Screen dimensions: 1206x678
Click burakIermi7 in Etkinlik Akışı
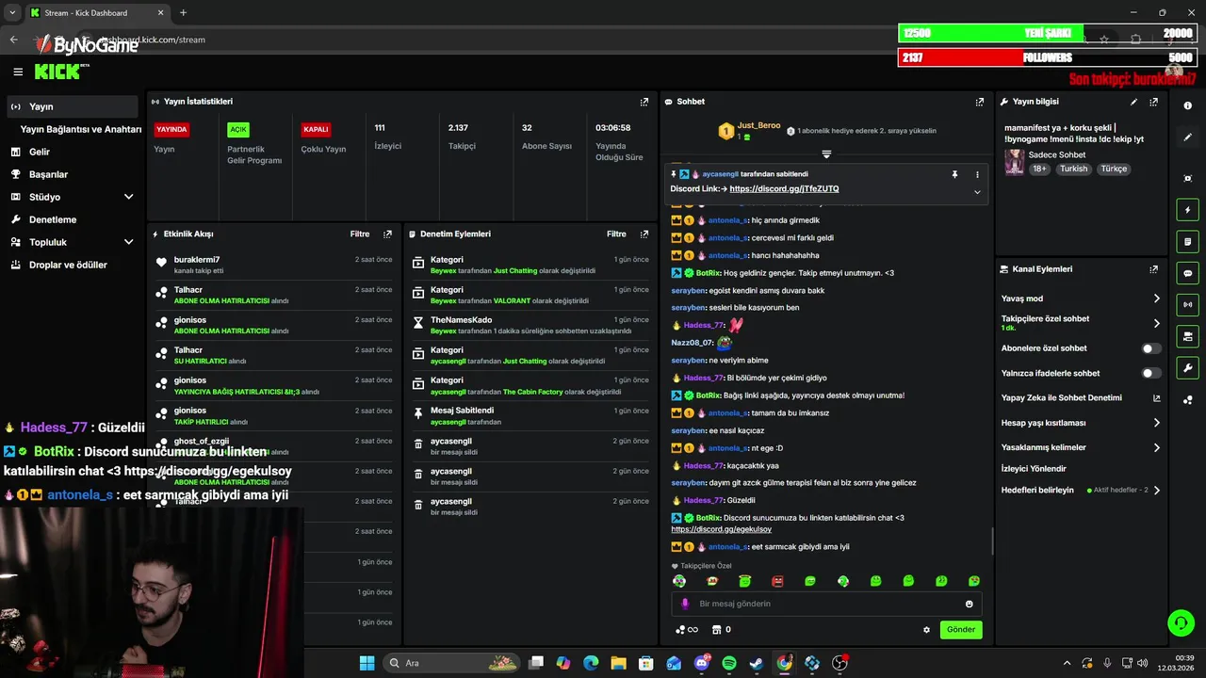pos(197,260)
